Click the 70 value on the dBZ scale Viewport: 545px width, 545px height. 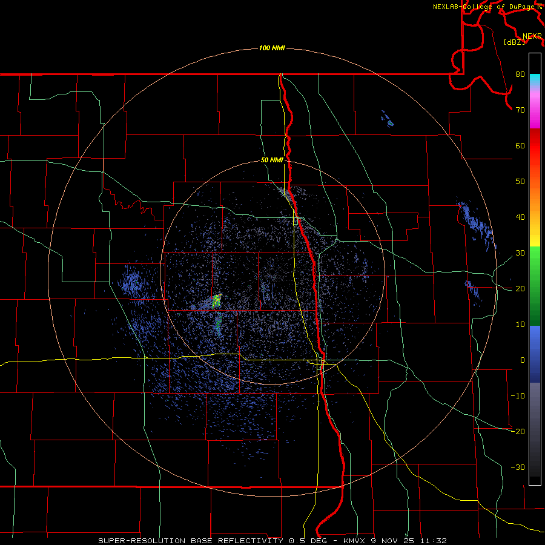point(520,110)
